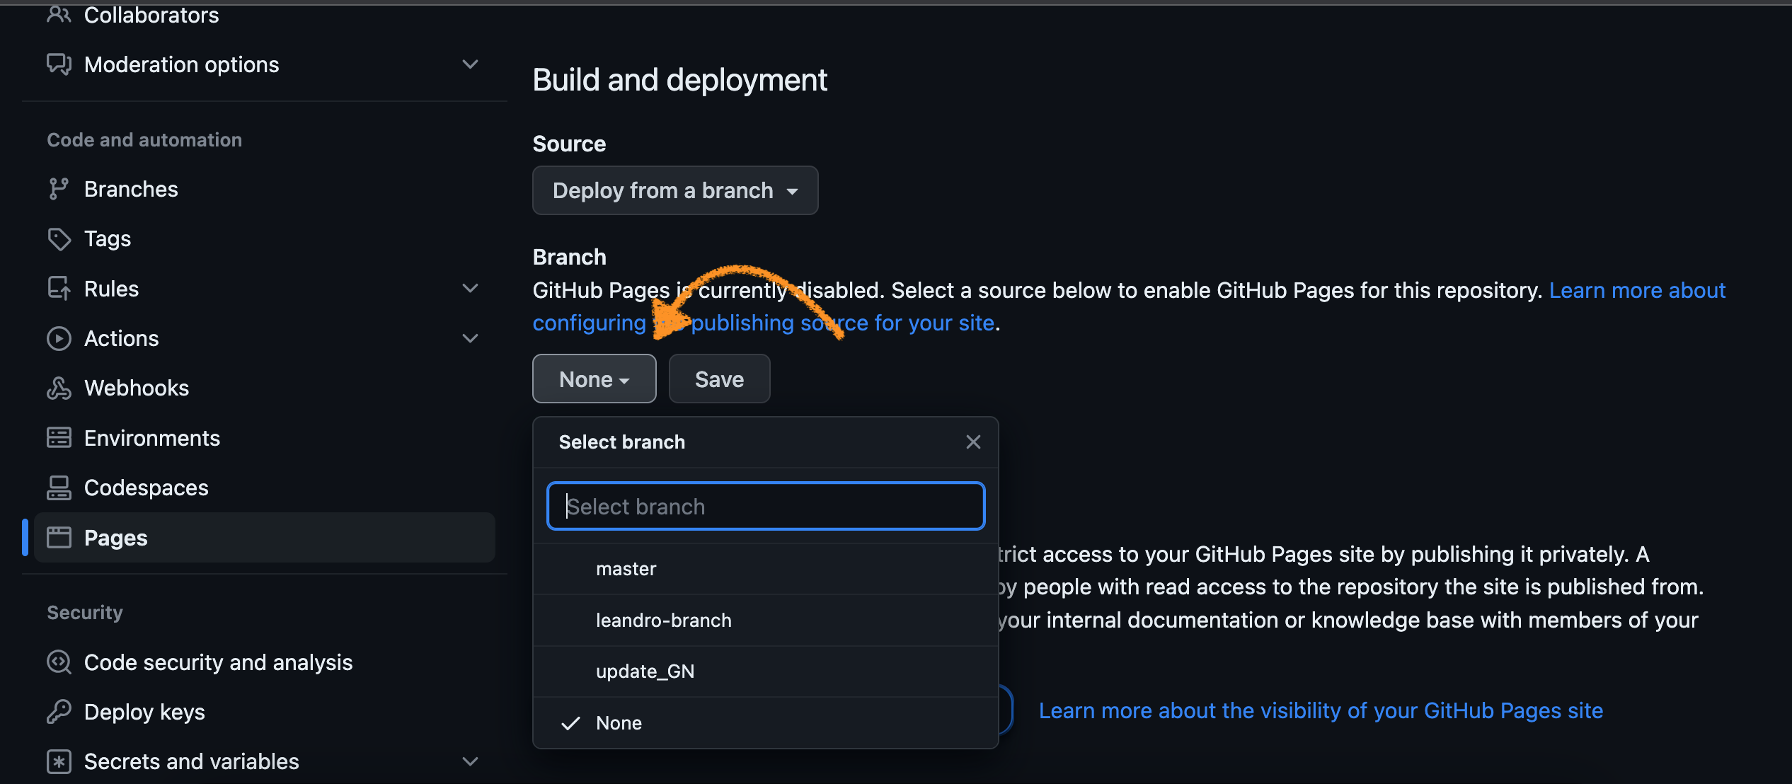Open Collaborators settings page
The width and height of the screenshot is (1792, 784).
pyautogui.click(x=151, y=14)
